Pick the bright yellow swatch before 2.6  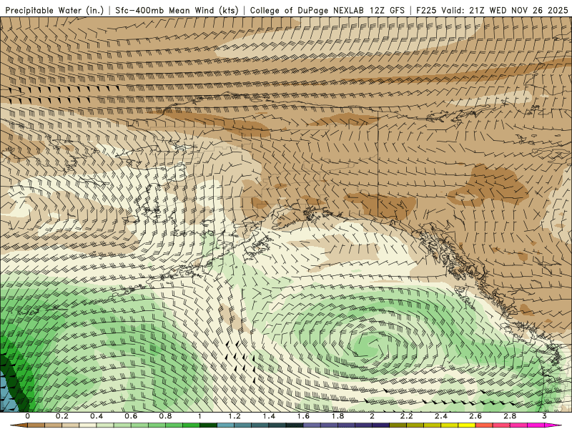467,425
